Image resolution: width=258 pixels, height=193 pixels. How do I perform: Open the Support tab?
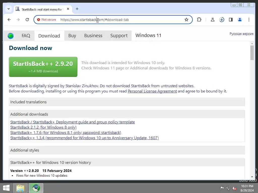119,36
